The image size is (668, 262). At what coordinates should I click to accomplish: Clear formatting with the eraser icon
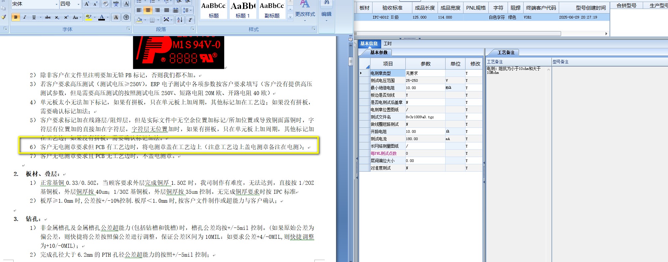click(106, 4)
